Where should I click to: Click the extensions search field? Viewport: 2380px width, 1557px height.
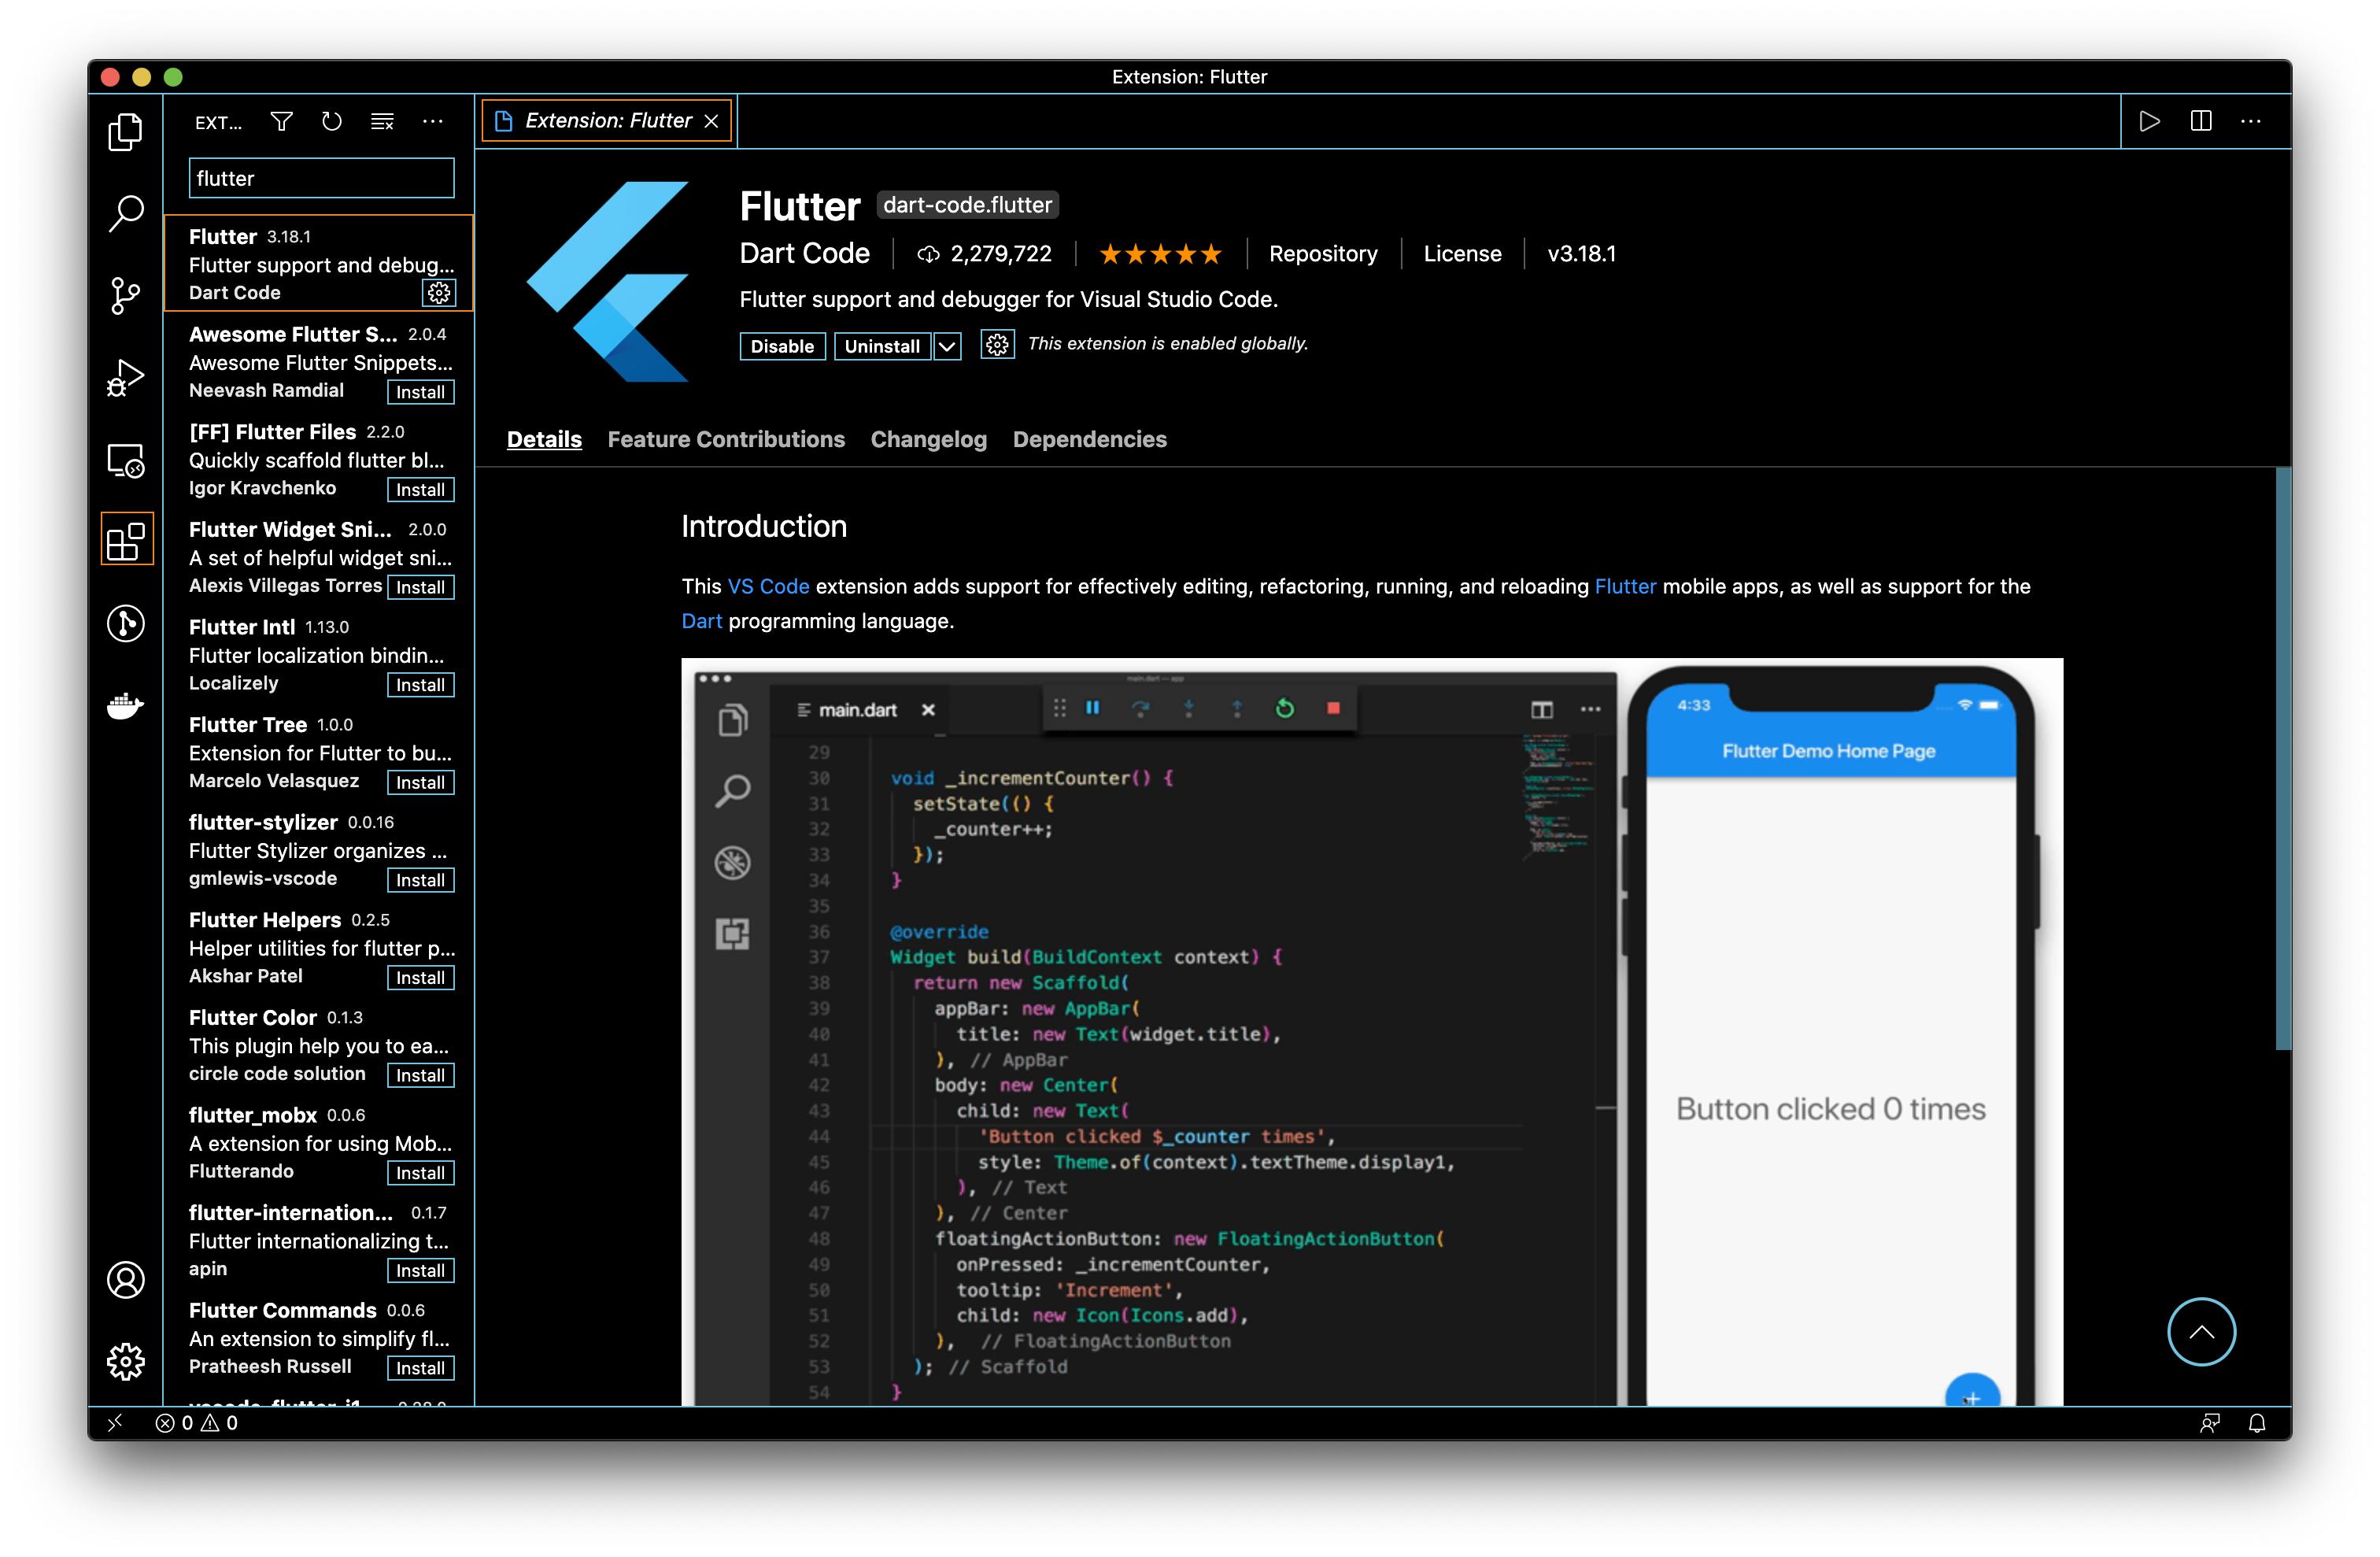click(321, 178)
